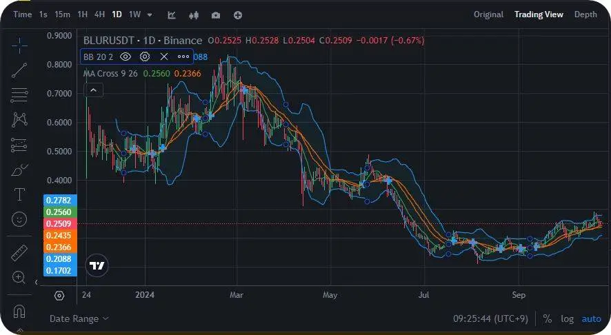This screenshot has width=611, height=335.
Task: Open the forecasting and measurement tools
Action: coord(19,145)
